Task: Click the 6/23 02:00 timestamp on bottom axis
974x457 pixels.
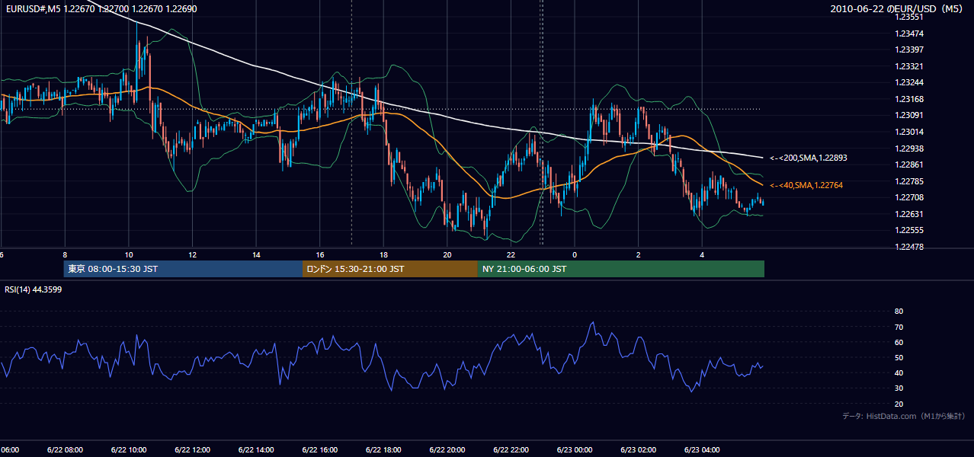Action: [639, 450]
